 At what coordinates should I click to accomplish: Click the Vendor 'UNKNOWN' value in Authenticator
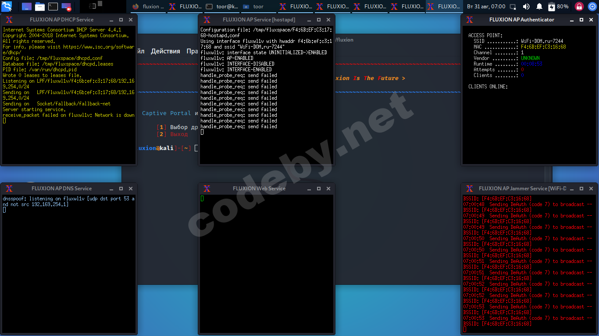pos(530,58)
